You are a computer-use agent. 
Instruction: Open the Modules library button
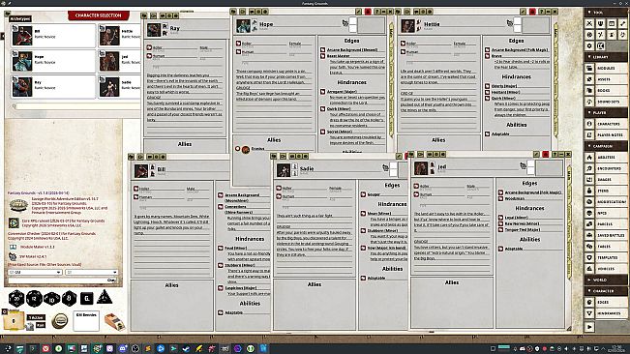pos(606,69)
